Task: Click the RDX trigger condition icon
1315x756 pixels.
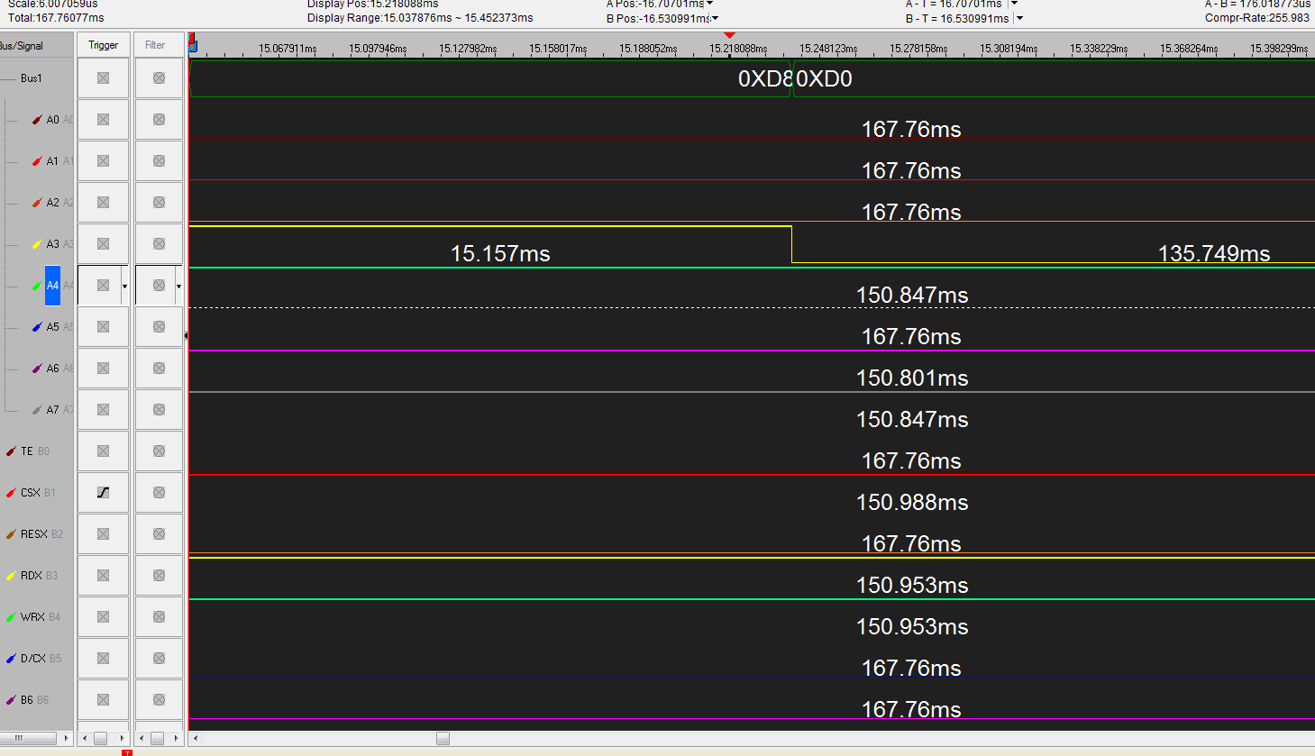Action: pos(103,576)
